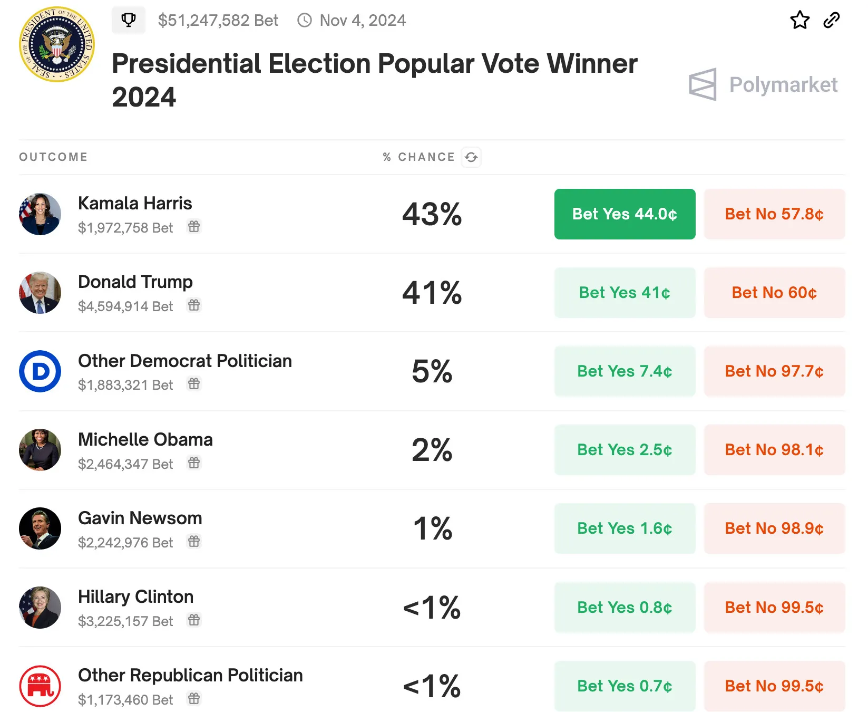Star this market as a favorite

point(799,20)
